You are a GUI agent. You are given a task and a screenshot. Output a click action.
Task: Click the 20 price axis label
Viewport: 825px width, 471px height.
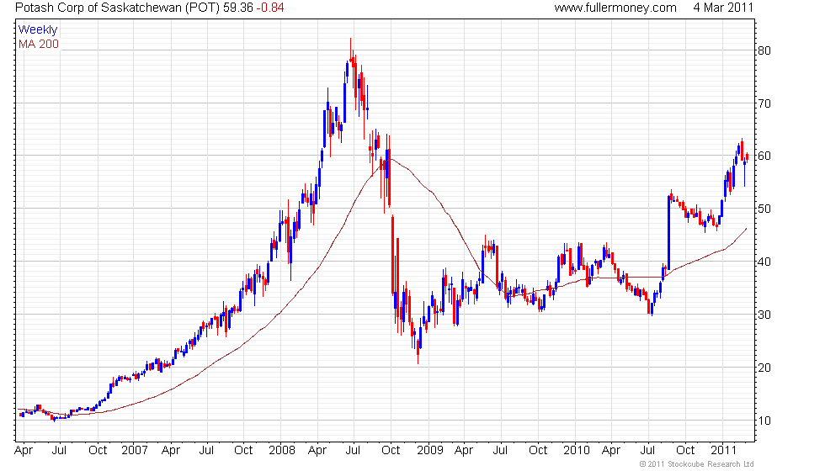pos(764,368)
